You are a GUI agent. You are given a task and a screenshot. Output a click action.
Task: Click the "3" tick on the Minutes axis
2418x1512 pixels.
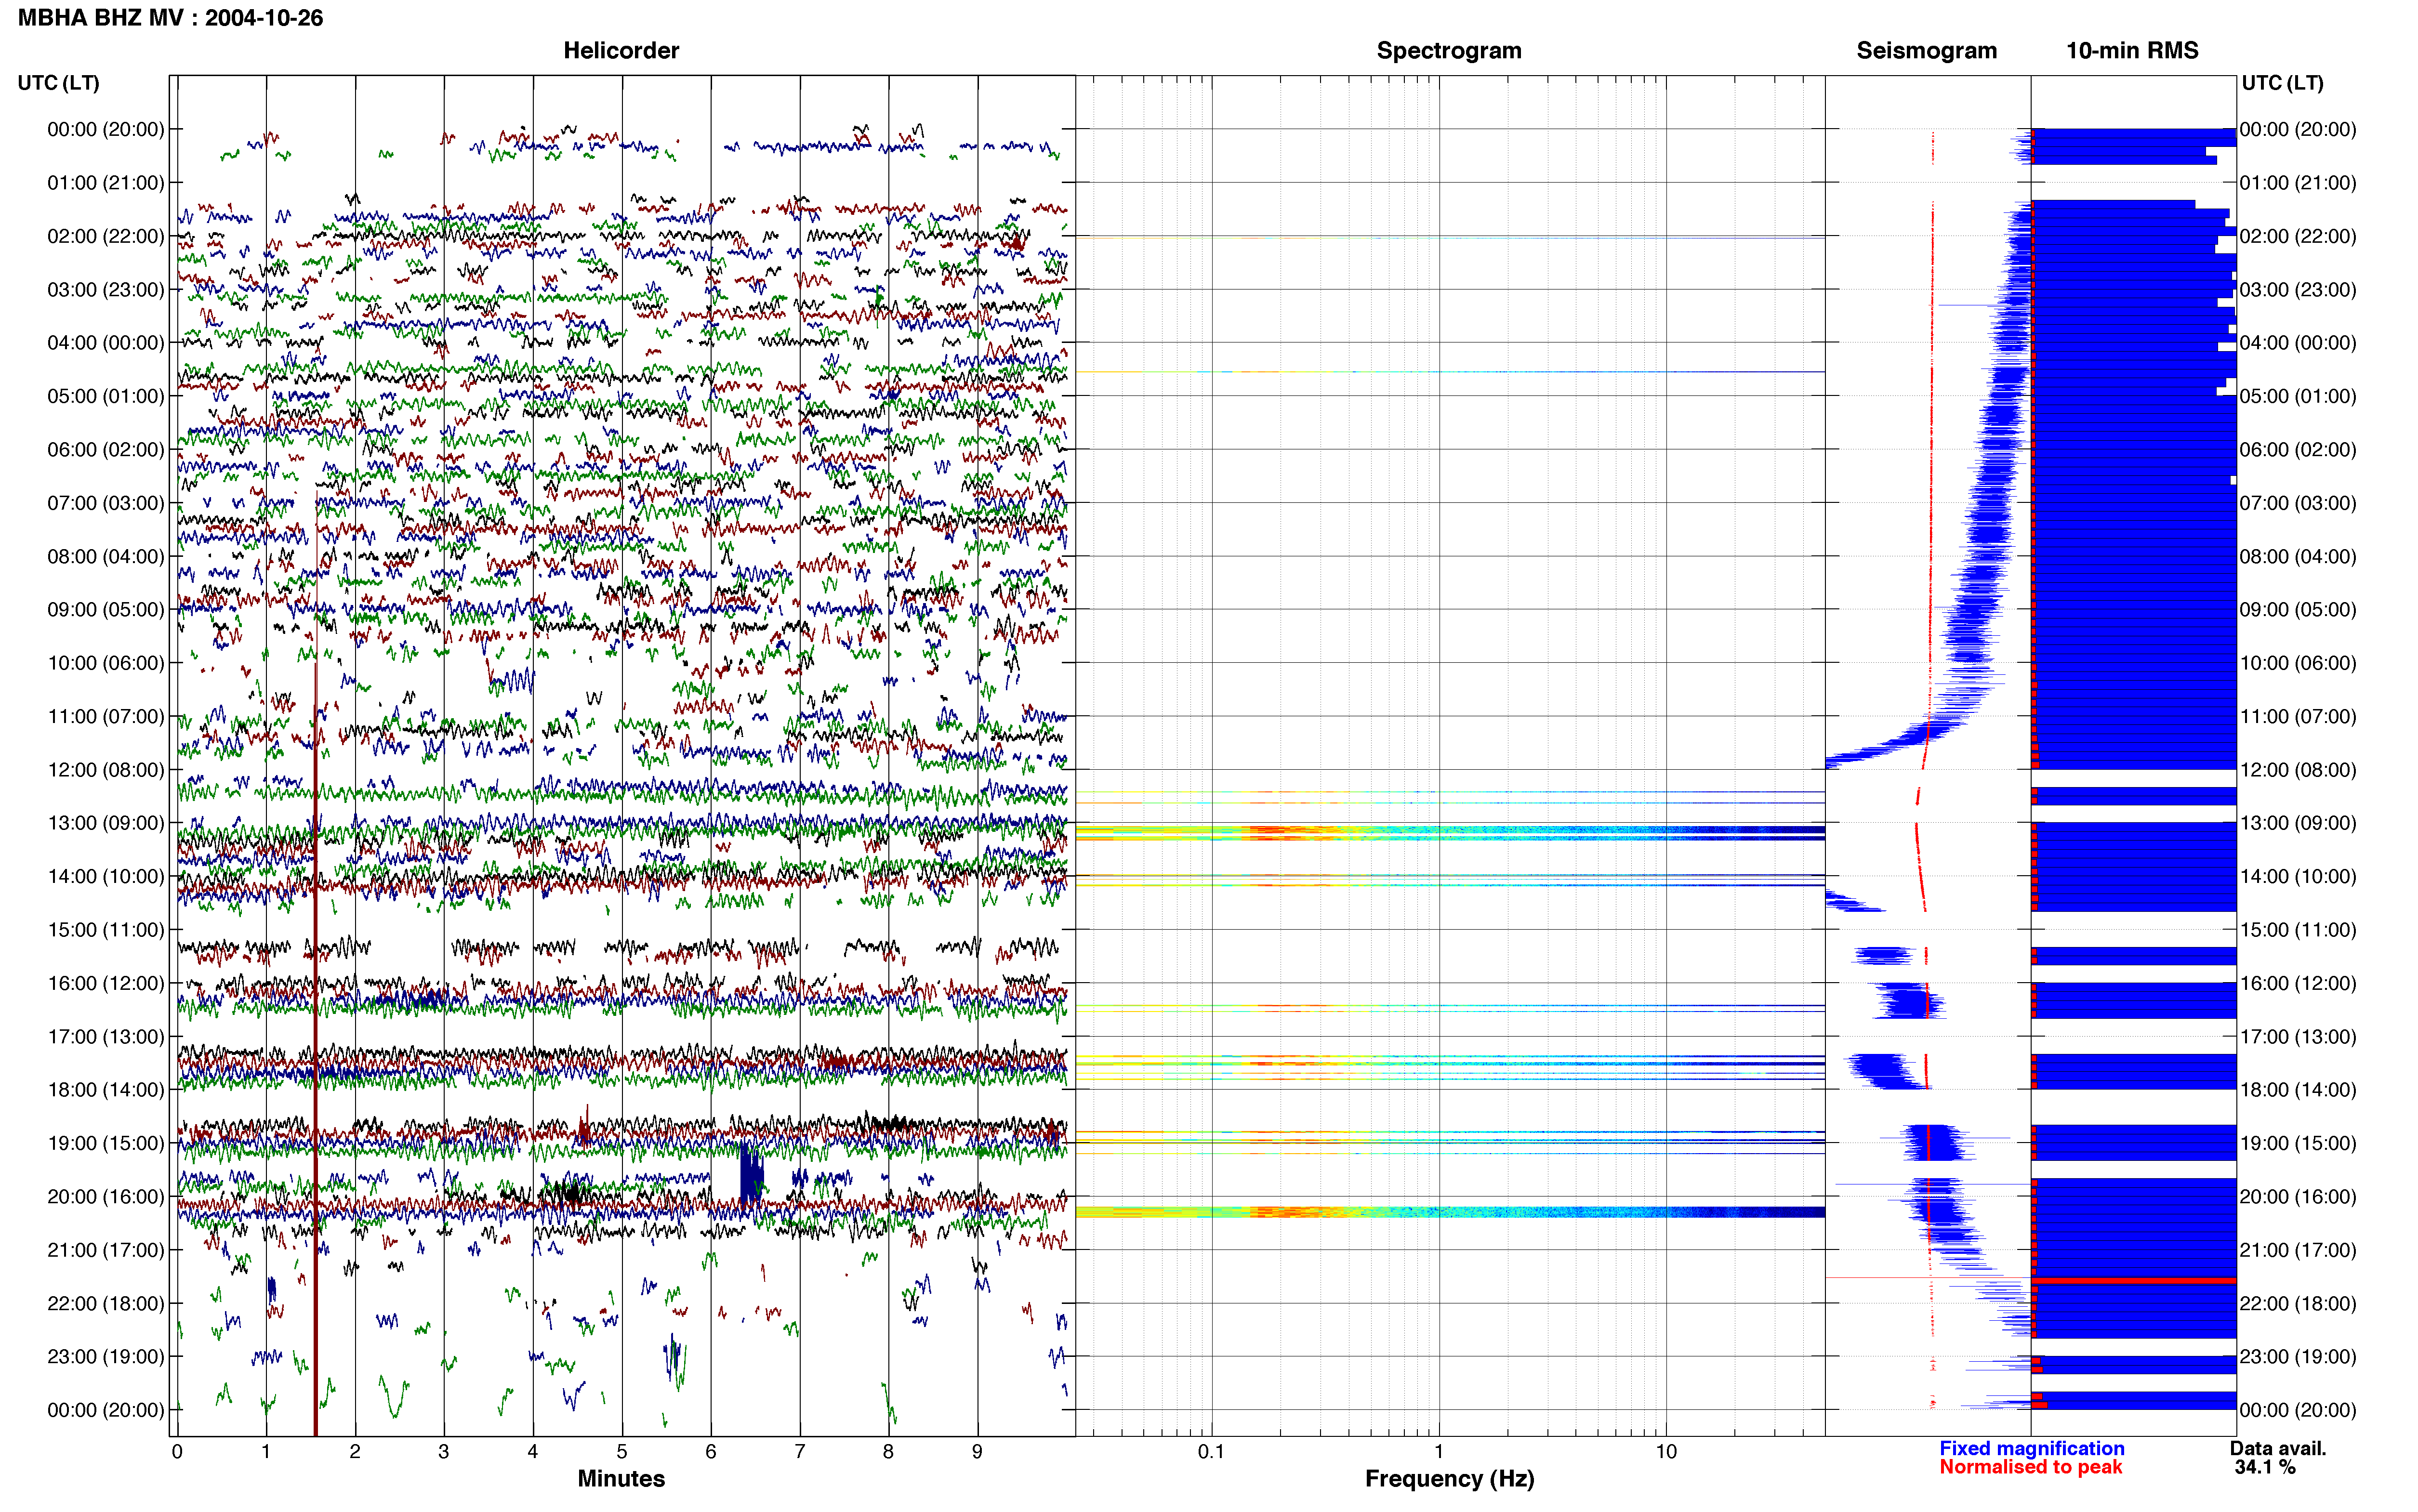tap(444, 1451)
